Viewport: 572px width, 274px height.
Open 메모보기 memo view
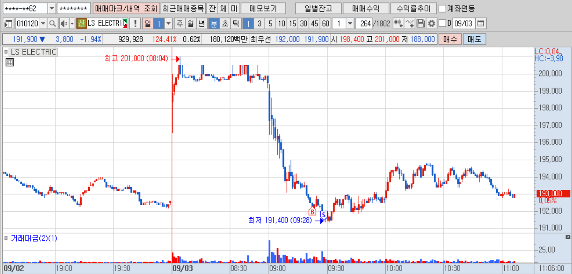[x=263, y=8]
